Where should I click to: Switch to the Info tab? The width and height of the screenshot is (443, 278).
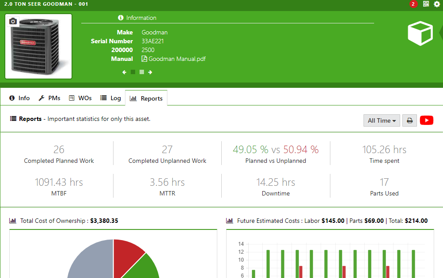click(x=19, y=98)
